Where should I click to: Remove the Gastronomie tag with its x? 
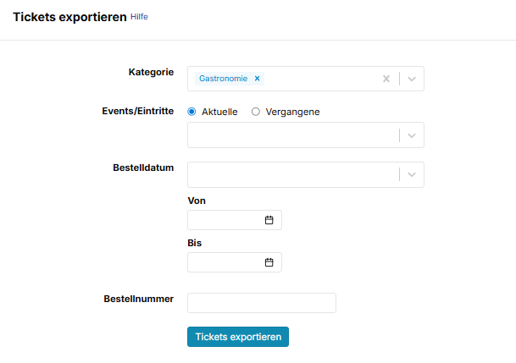click(257, 79)
